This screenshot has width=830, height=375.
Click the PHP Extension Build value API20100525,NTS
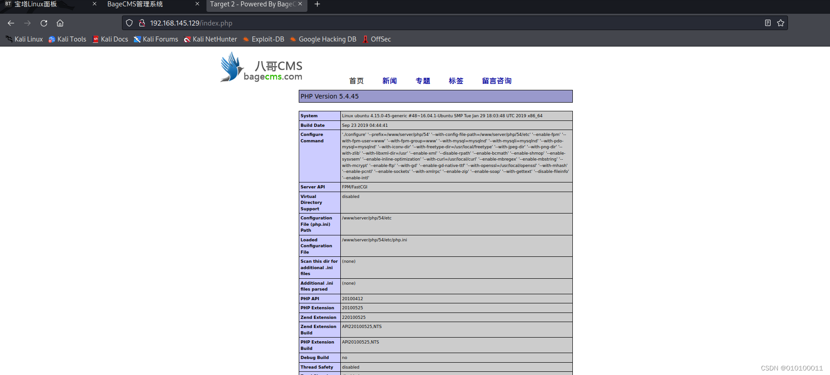pos(360,342)
